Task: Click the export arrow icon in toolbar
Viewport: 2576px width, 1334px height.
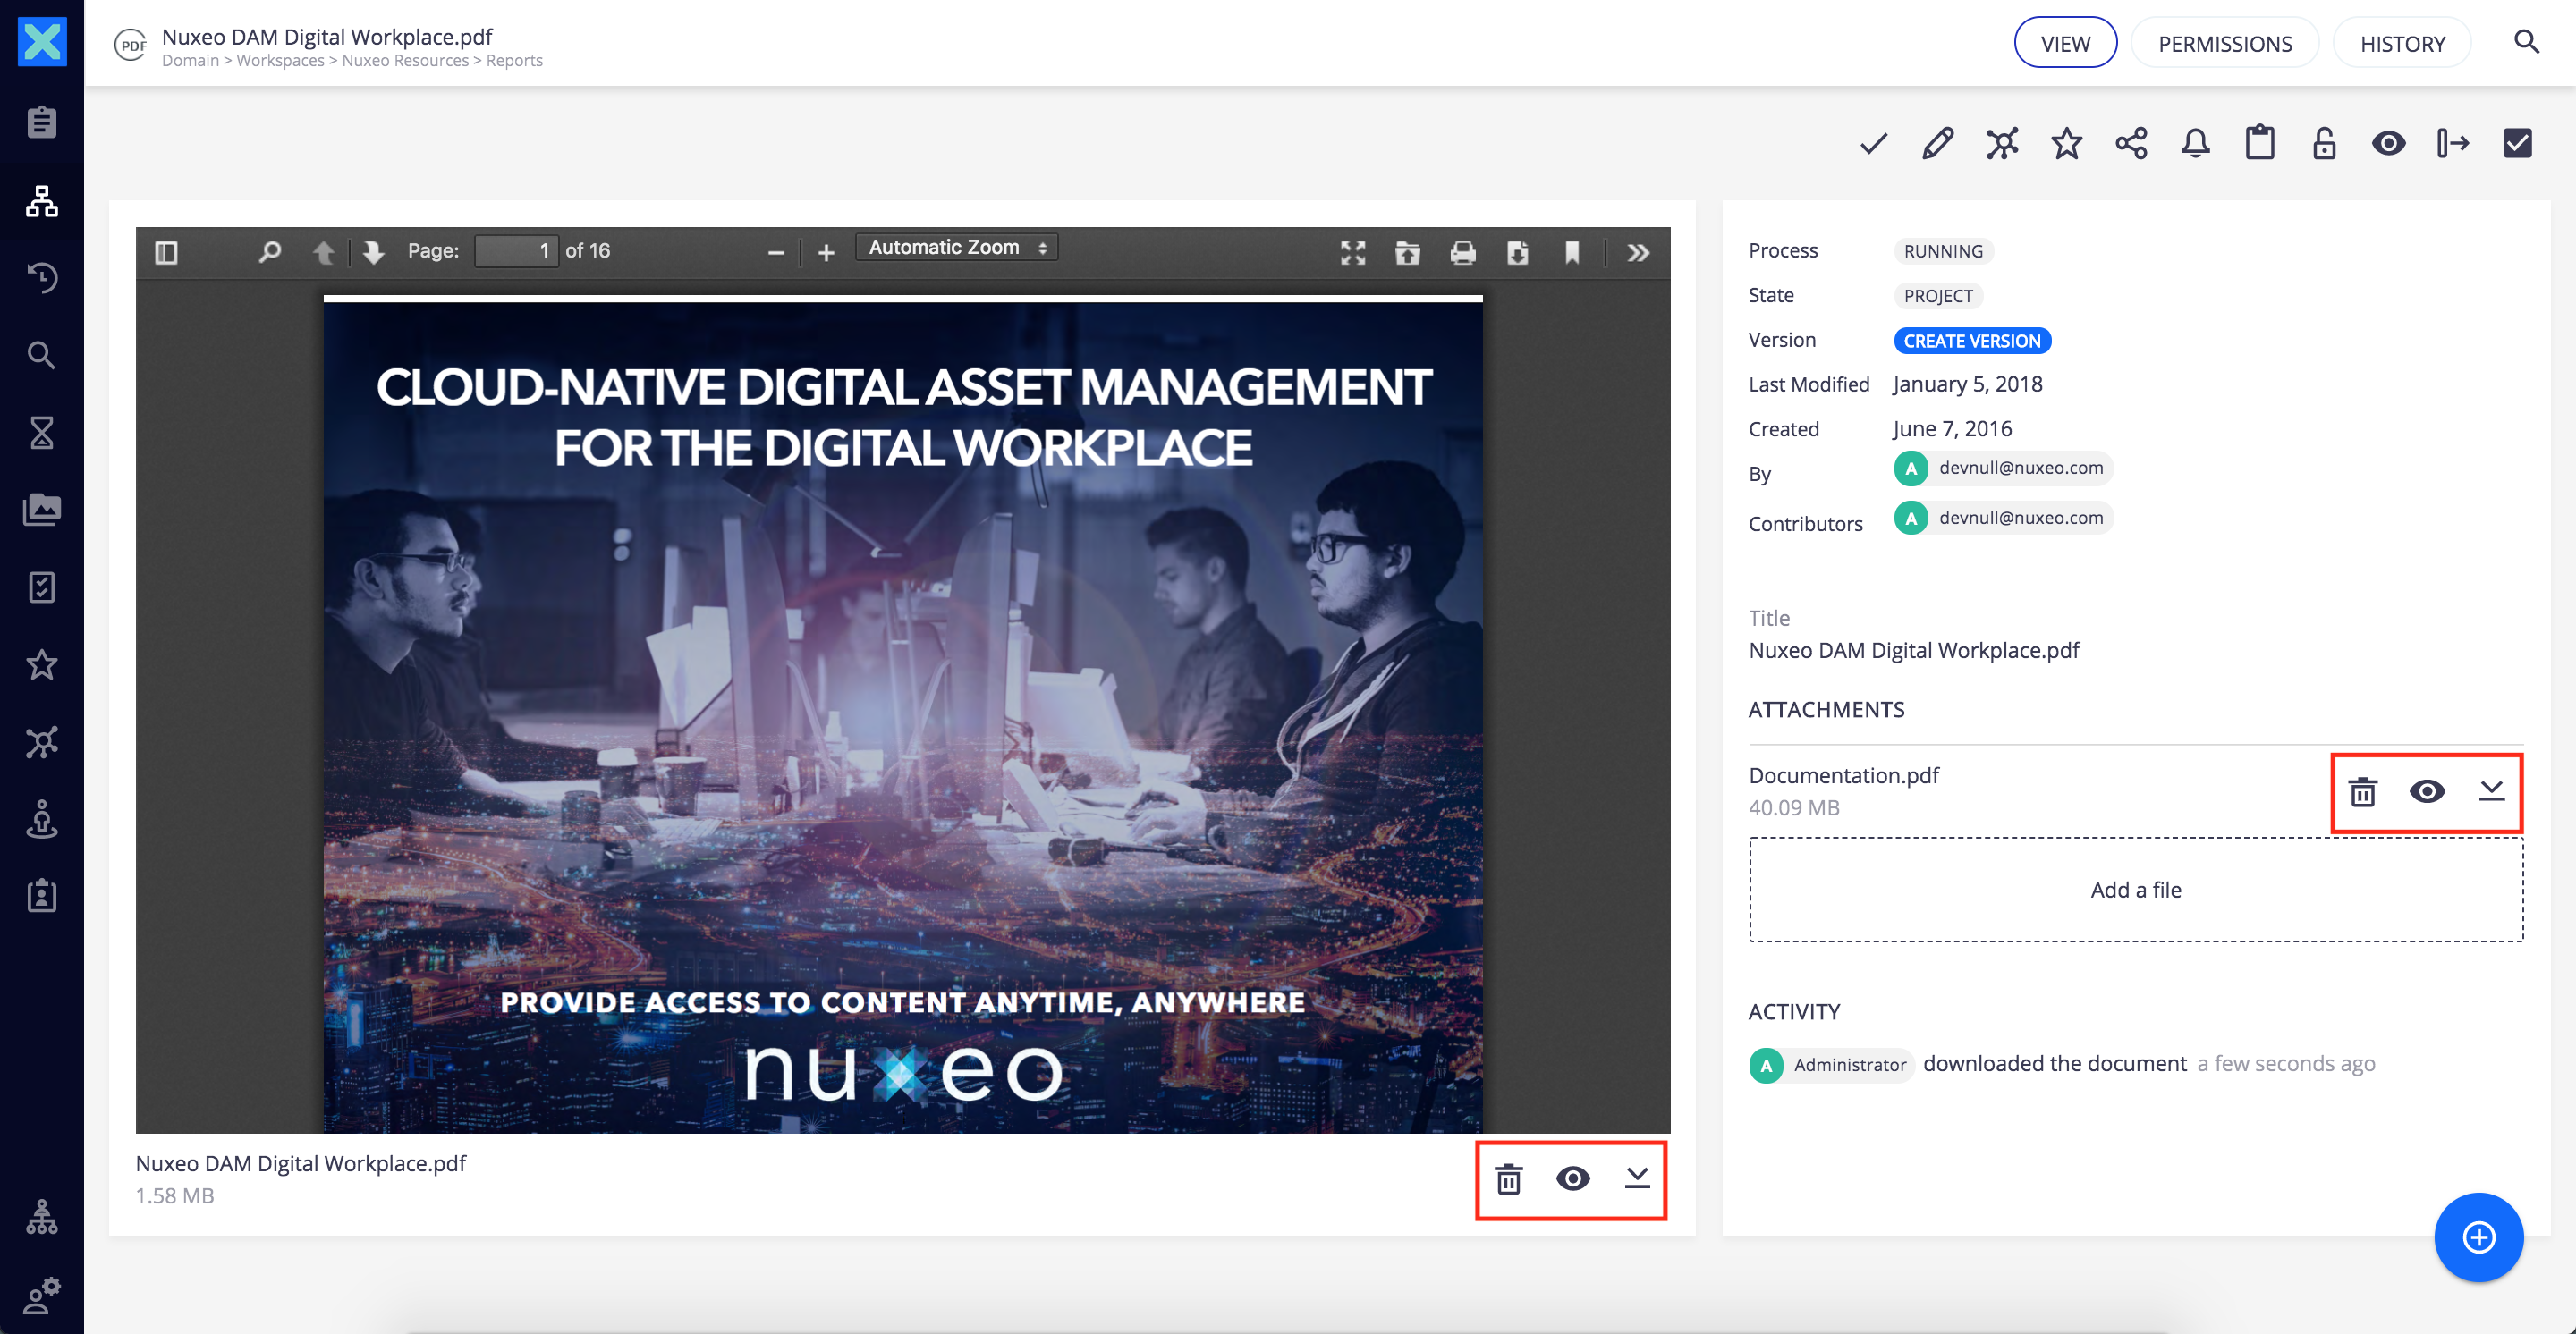Action: 2453,144
